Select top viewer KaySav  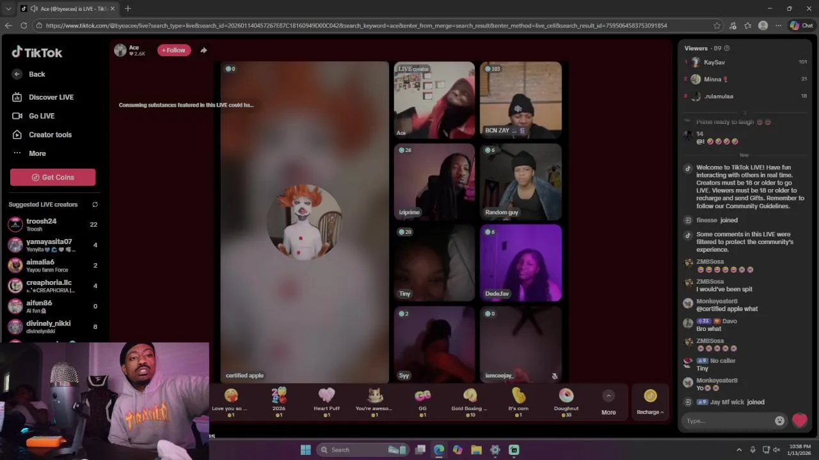tap(745, 62)
